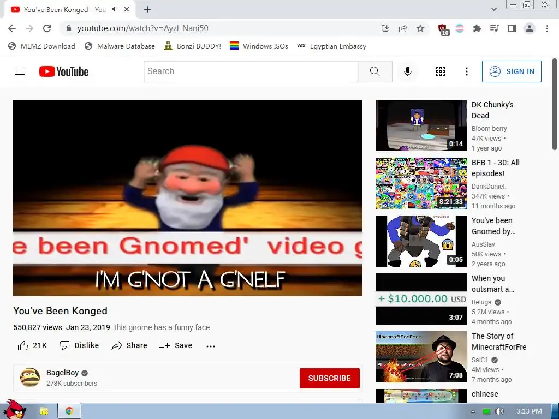Open BFB 1 - 30 All episodes thumbnail
Viewport: 559px width, 419px height.
pyautogui.click(x=421, y=183)
